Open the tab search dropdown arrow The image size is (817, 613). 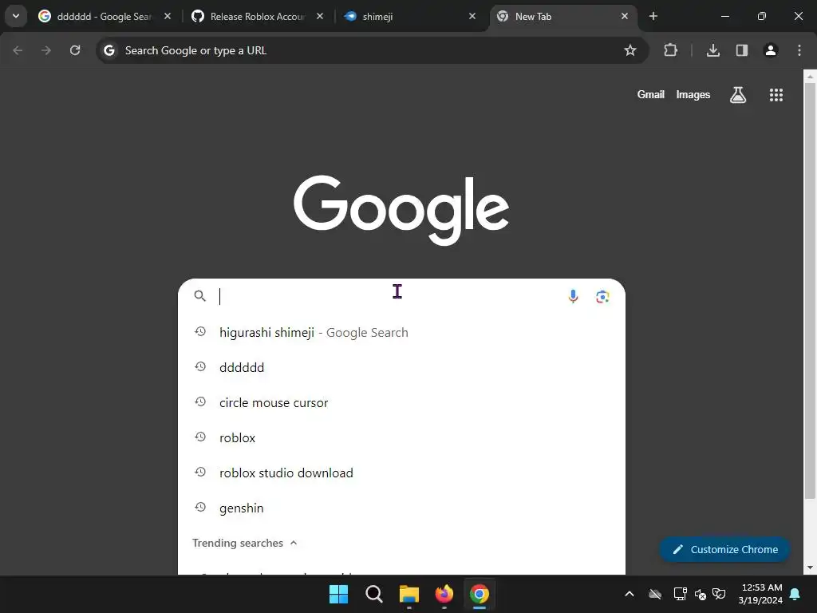coord(16,16)
